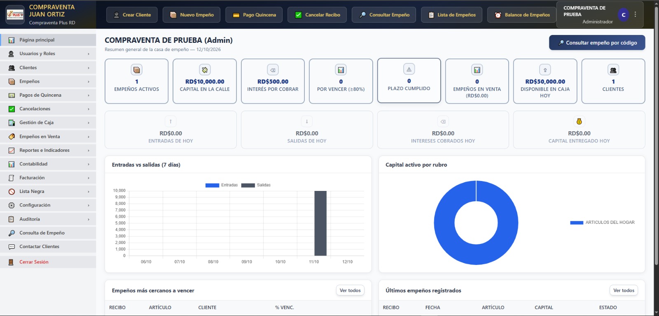Expand the Empeños sidebar submenu arrow

point(89,81)
